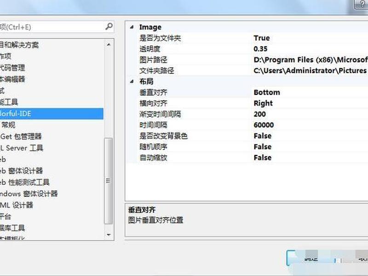Select the highlighted lorful-IDE tree node
The image size is (368, 276).
click(x=52, y=114)
